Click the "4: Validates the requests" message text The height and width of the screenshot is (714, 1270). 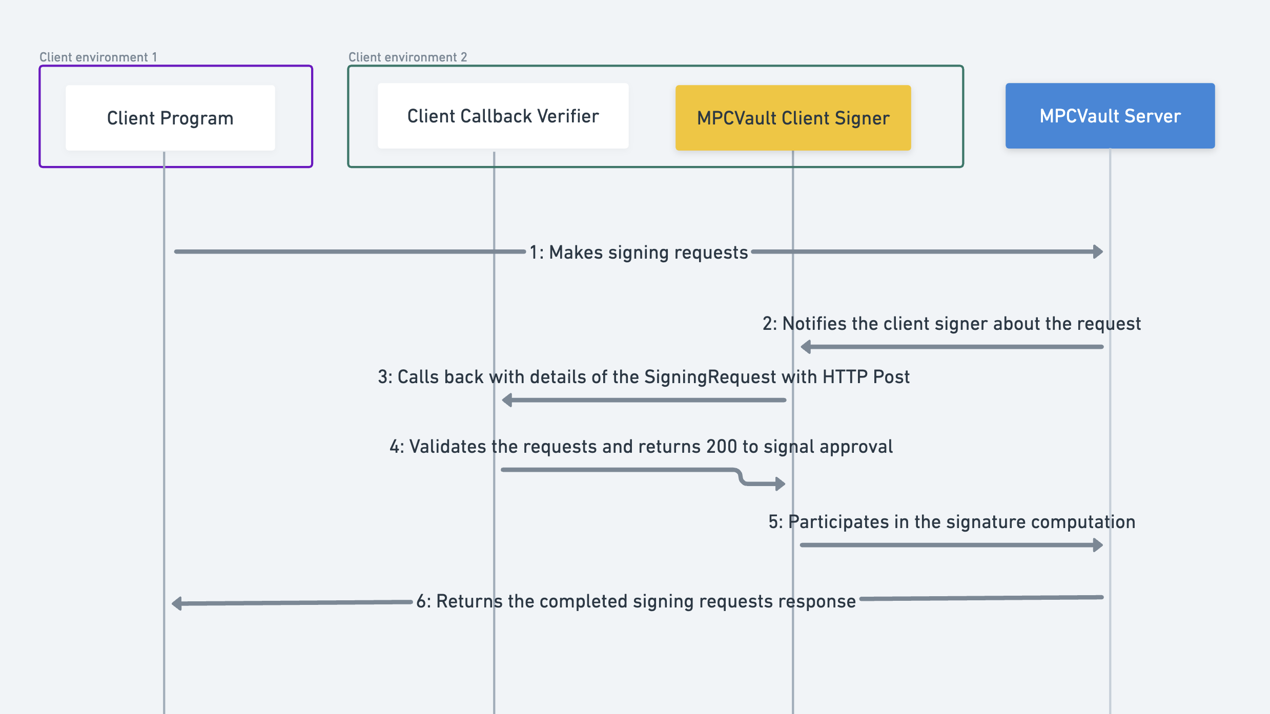[641, 447]
